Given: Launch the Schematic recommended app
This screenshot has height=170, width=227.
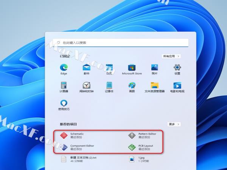Looking at the screenshot, I should click(x=72, y=136).
